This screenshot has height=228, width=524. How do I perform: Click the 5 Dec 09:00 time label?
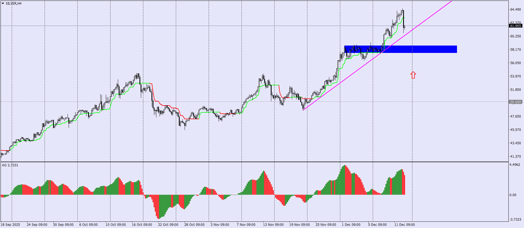[377, 225]
